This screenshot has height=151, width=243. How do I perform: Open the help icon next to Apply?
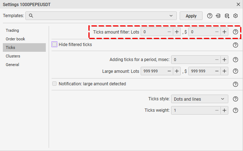click(x=209, y=16)
